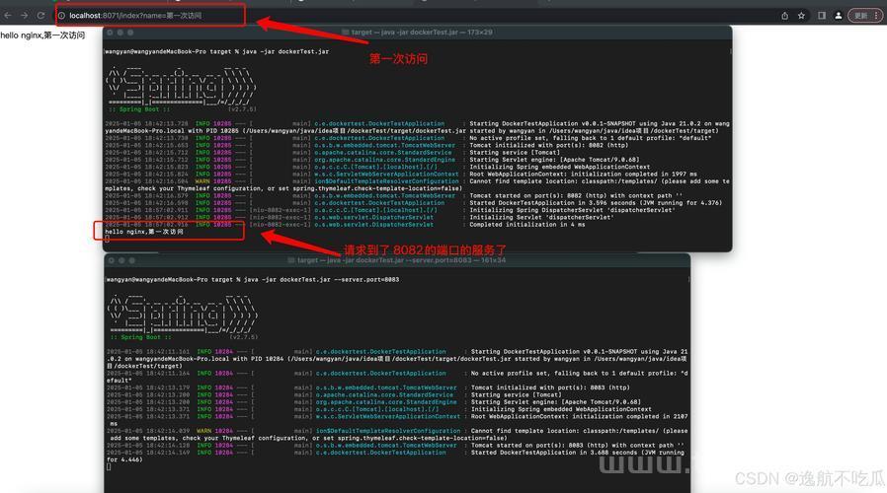Screen dimensions: 887x493
Task: Activate upper terminal via its title bar
Action: 418,33
